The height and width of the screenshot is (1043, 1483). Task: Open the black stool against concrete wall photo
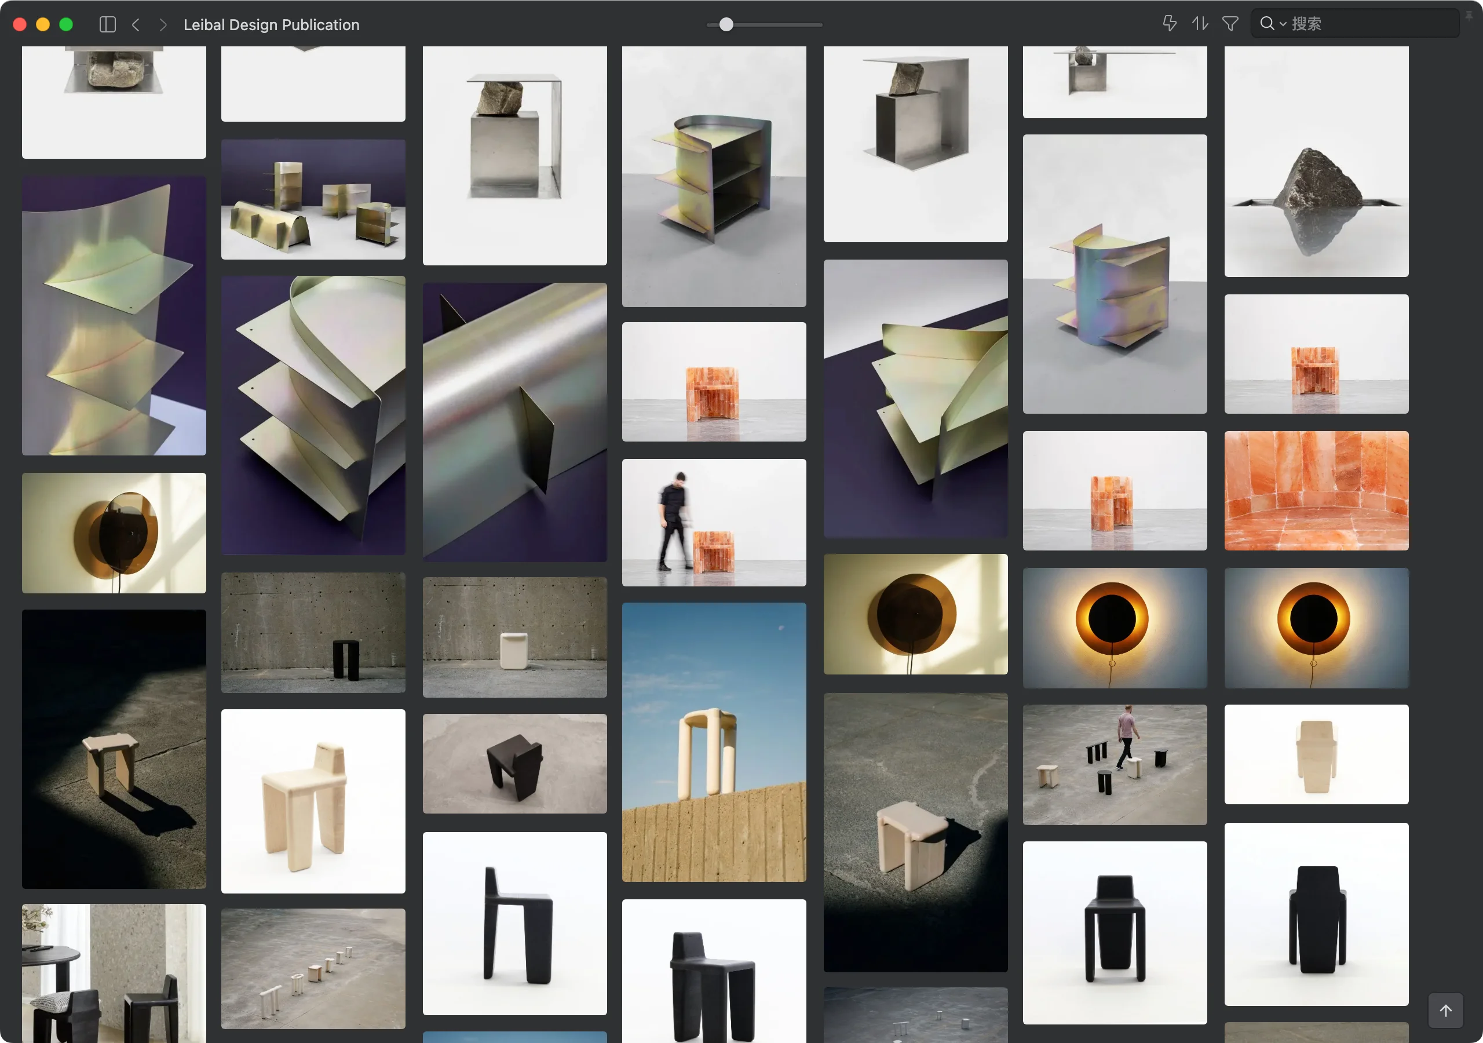click(x=313, y=633)
